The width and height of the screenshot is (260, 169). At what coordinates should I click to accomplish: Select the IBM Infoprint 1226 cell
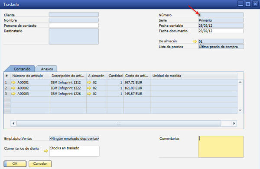point(68,94)
